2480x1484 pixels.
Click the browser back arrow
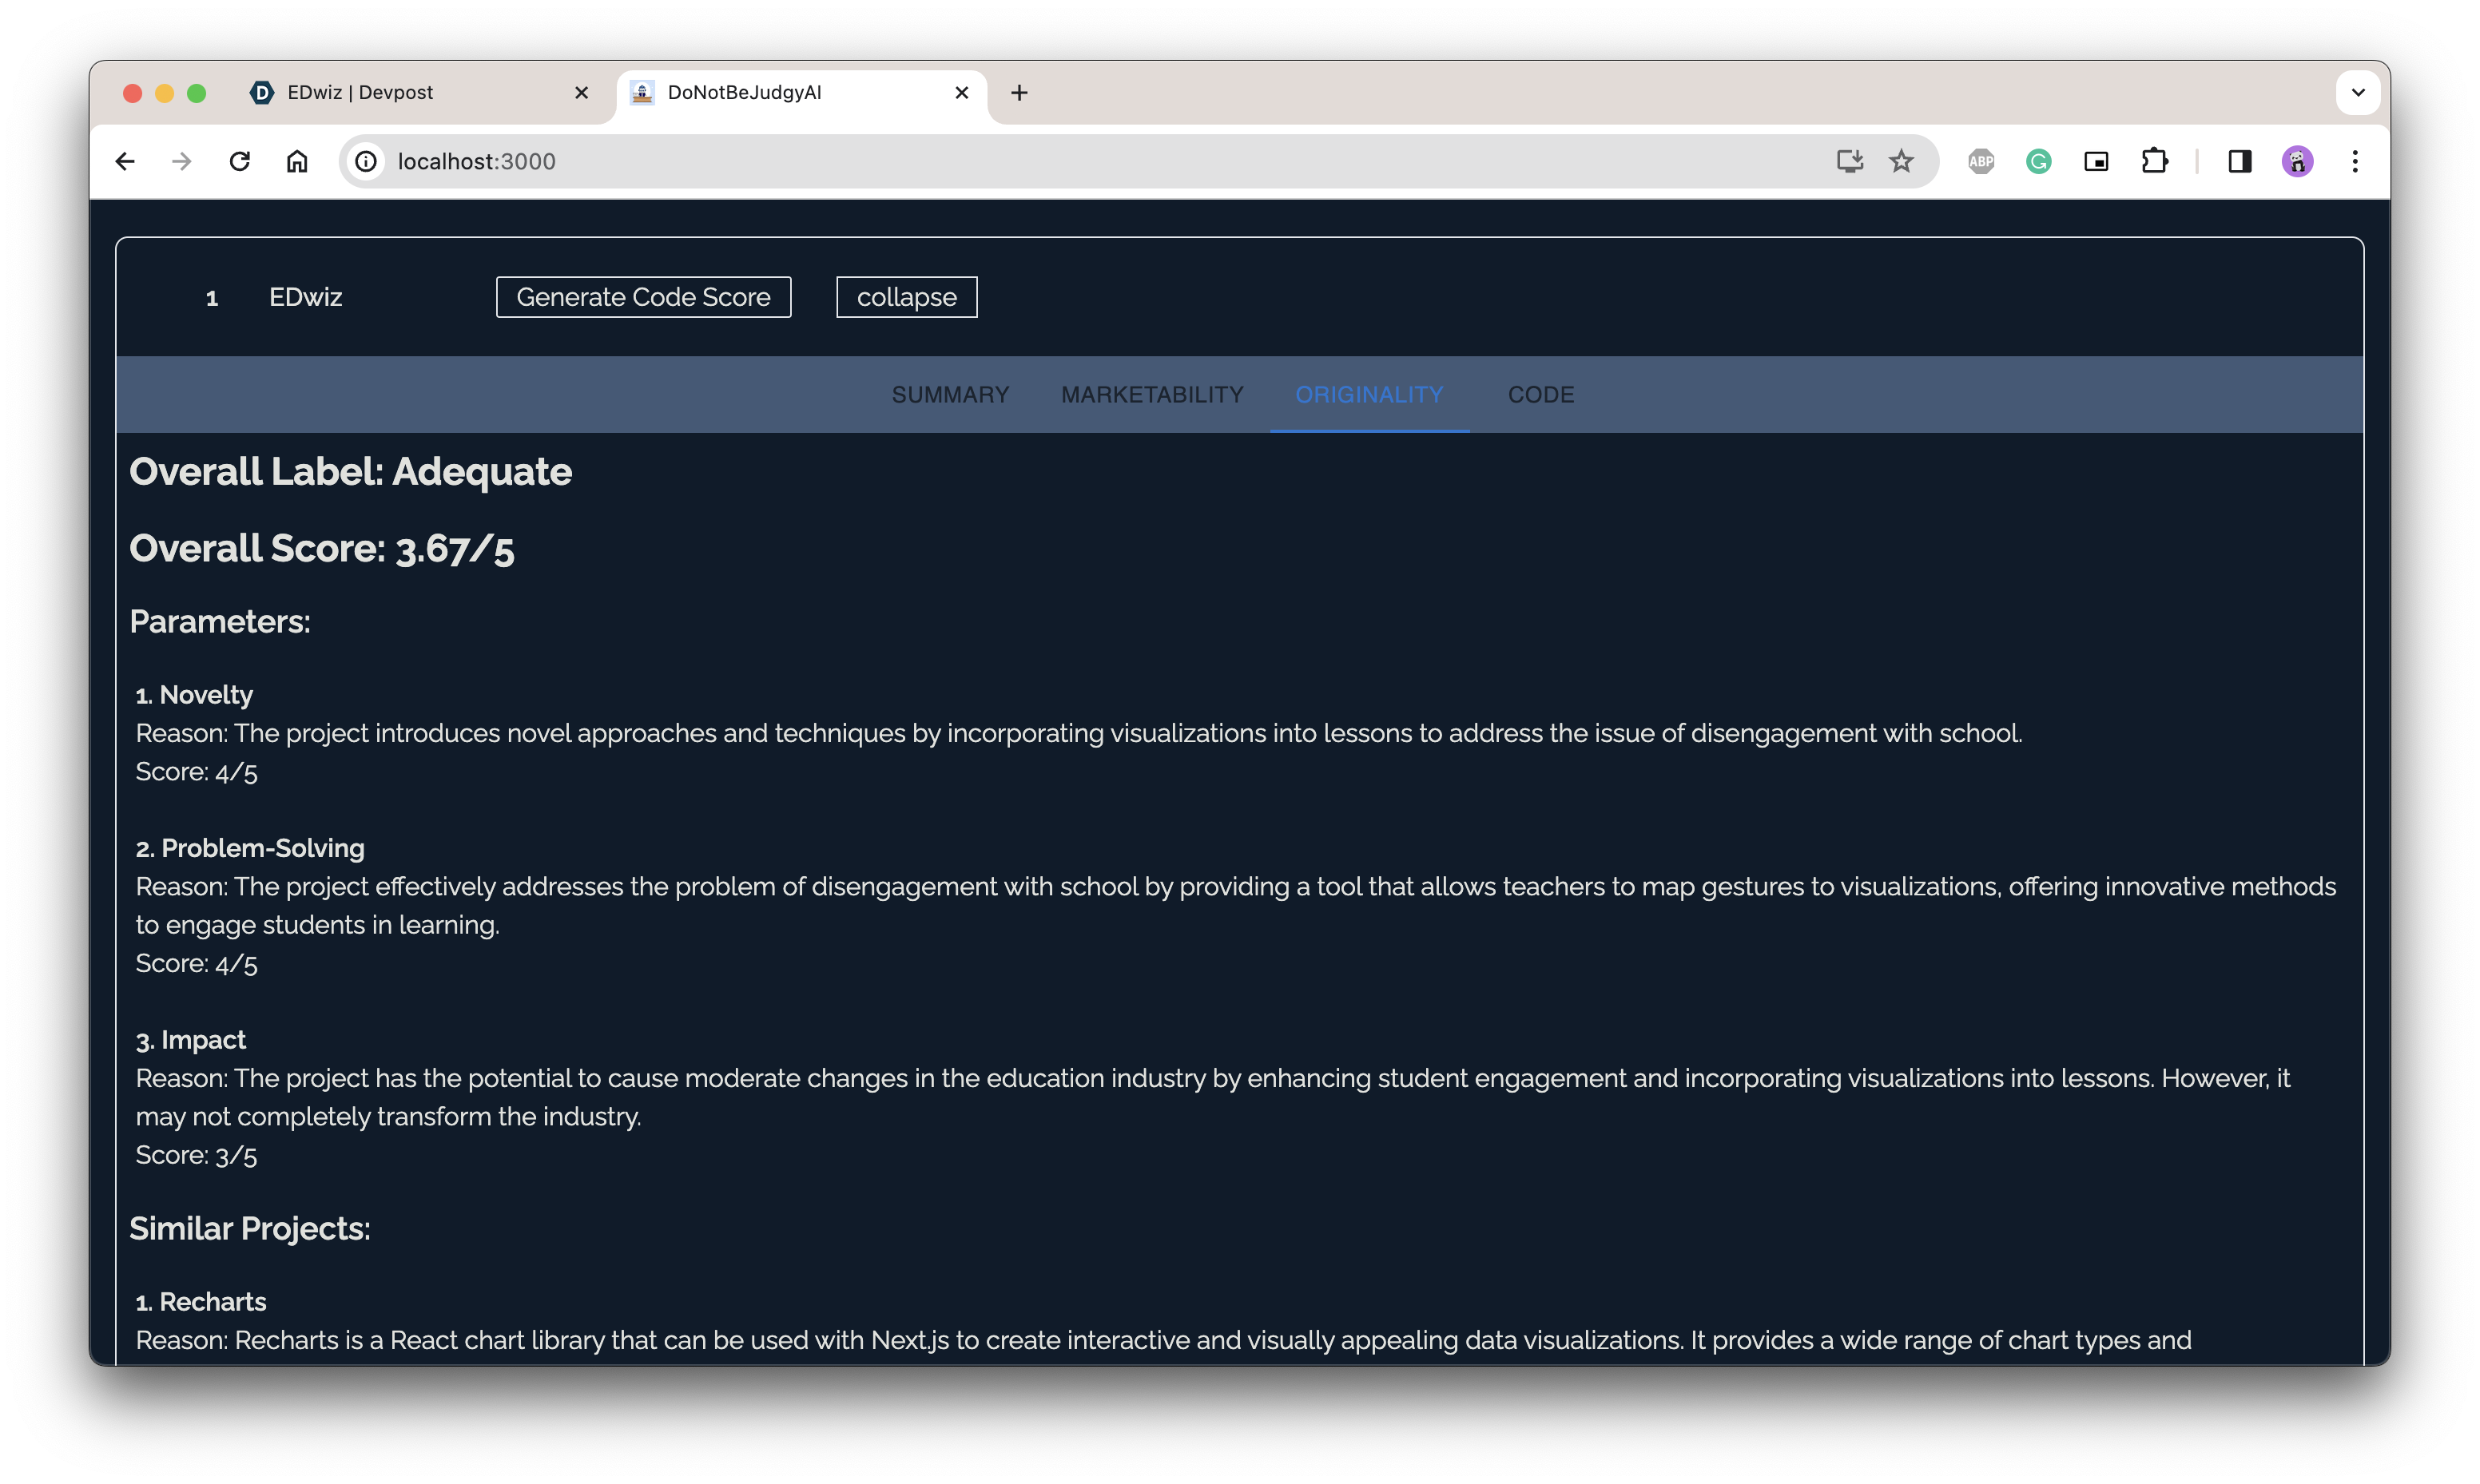pos(125,161)
